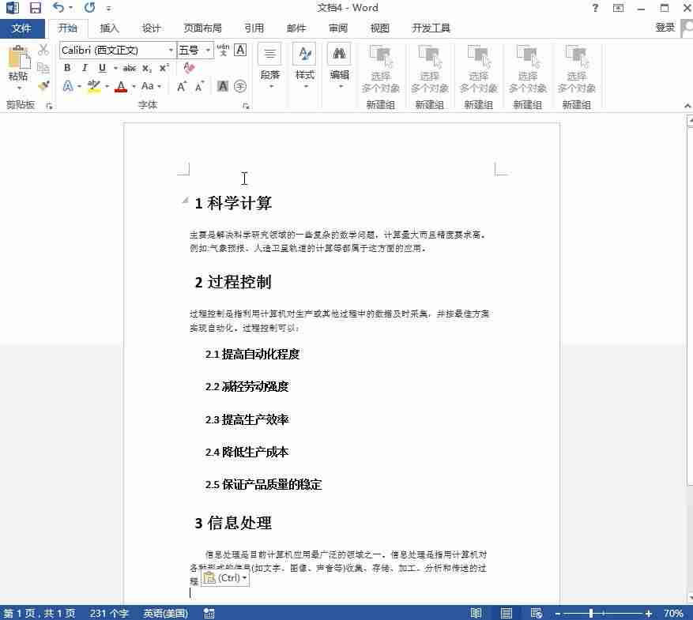This screenshot has width=693, height=620.
Task: Open the 文件 (File) tab
Action: click(21, 28)
